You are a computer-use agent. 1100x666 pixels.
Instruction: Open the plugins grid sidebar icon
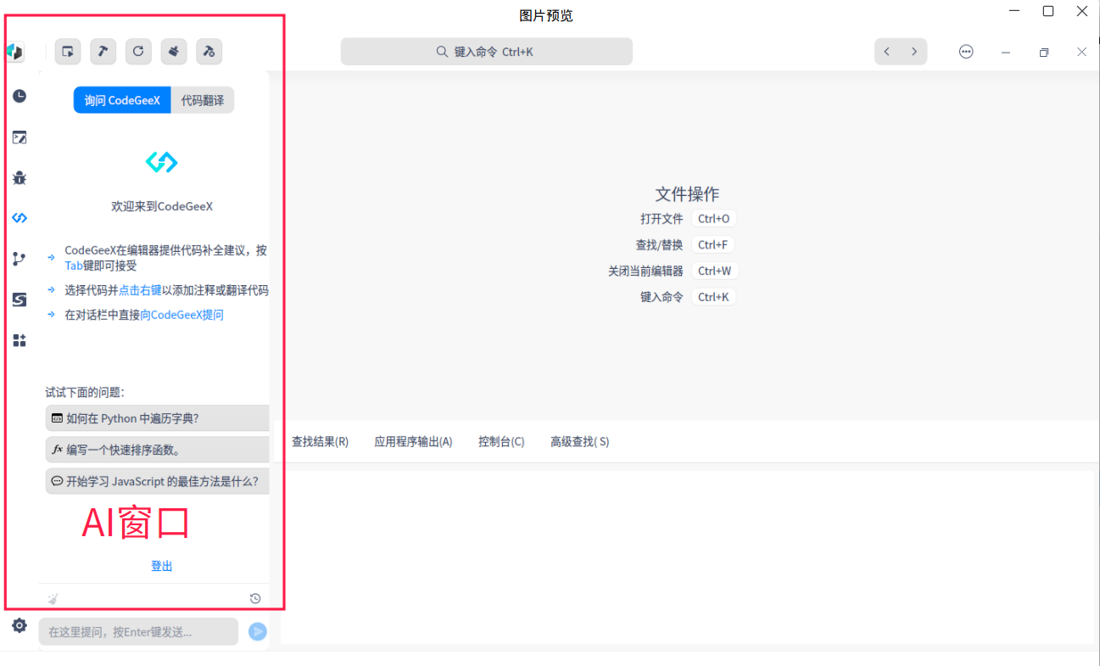coord(20,340)
